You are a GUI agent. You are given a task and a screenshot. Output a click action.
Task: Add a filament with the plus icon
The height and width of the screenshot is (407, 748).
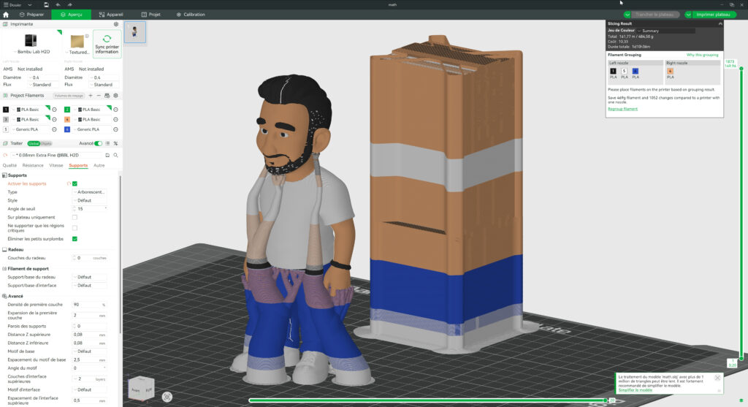pos(90,96)
